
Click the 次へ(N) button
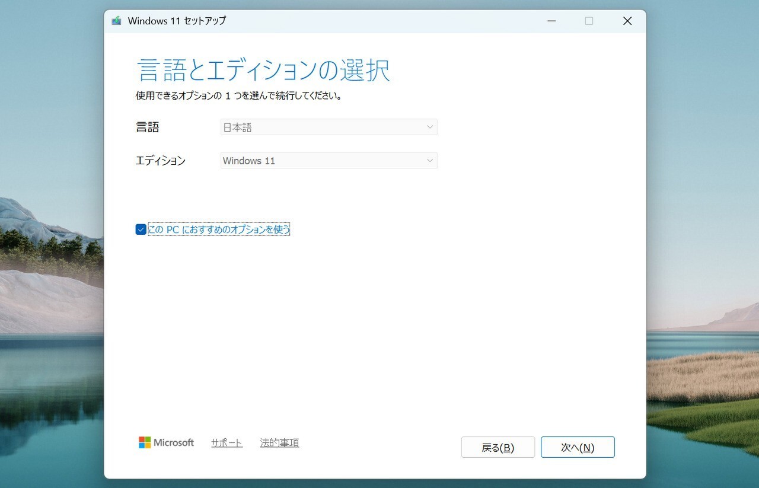click(578, 448)
